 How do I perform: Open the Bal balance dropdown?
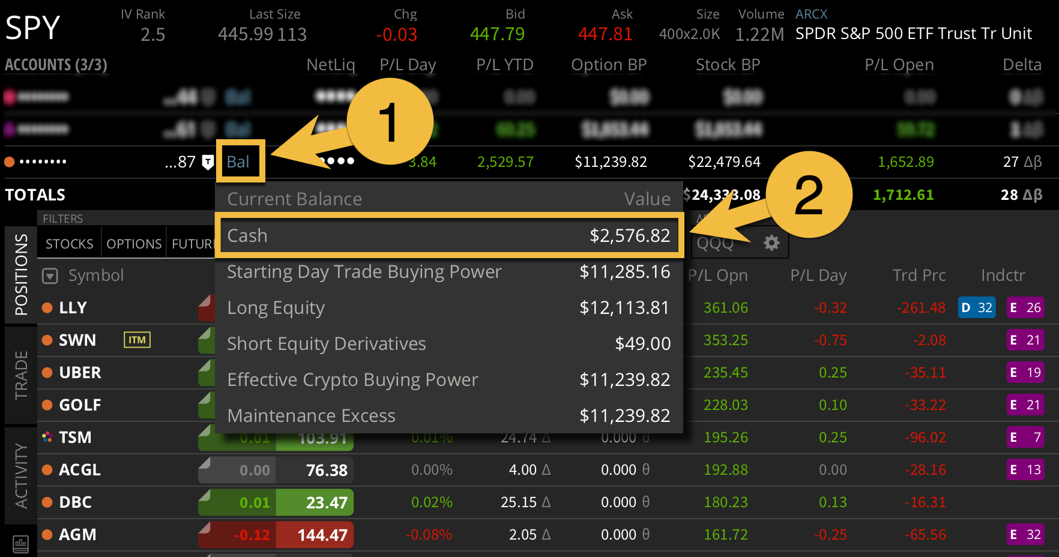point(240,161)
